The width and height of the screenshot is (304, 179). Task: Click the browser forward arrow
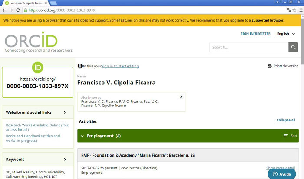point(11,10)
